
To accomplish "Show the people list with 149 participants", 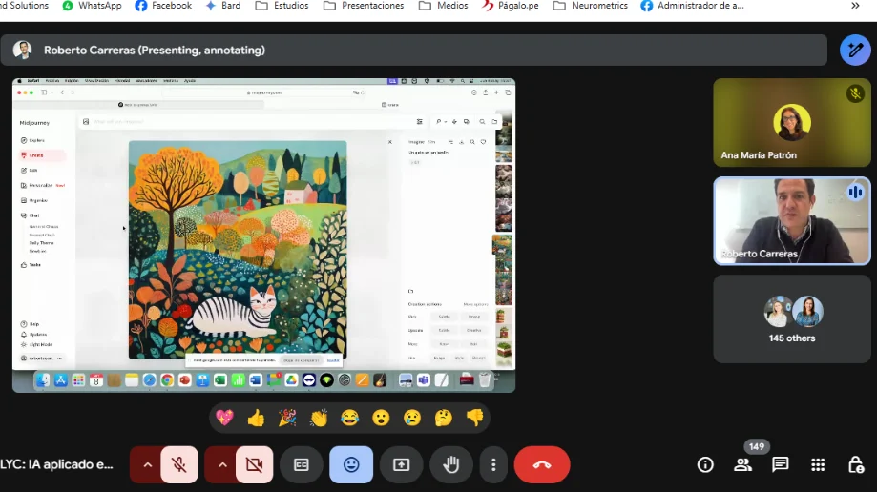I will tap(742, 464).
